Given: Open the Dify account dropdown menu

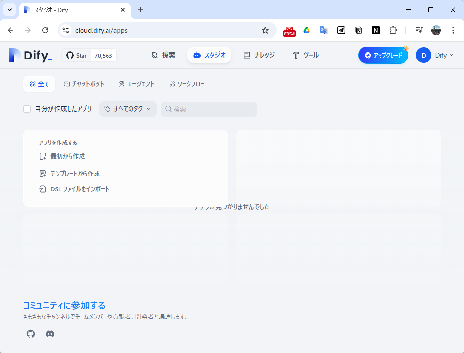Looking at the screenshot, I should coord(444,55).
